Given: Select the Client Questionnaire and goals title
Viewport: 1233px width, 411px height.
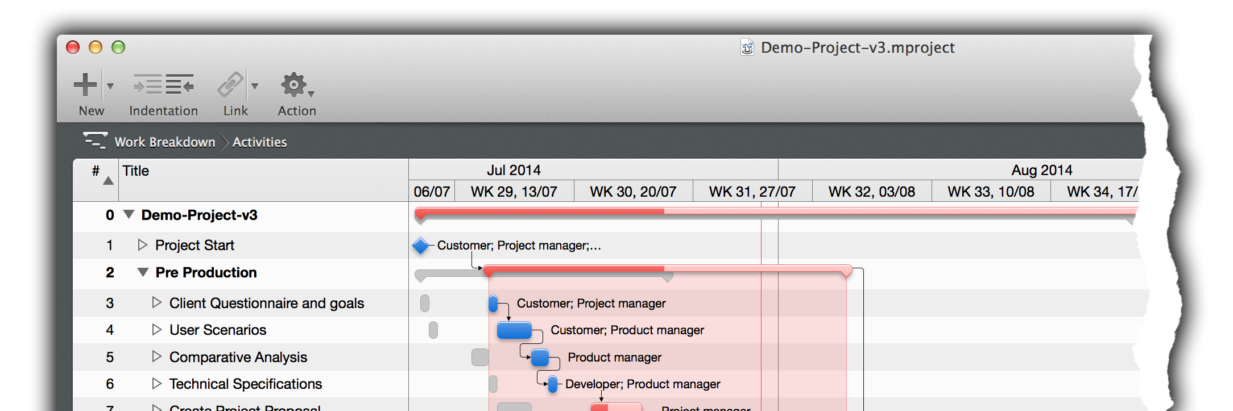Looking at the screenshot, I should coord(267,303).
